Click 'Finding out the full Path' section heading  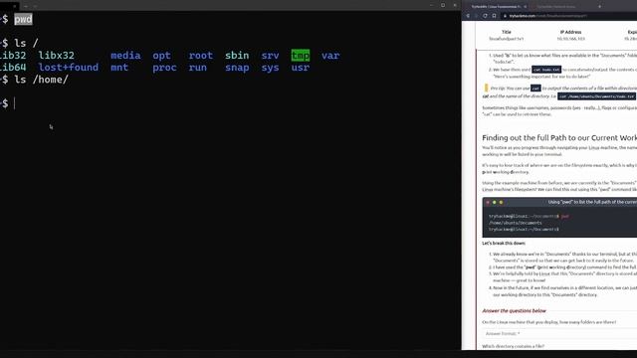(x=559, y=137)
